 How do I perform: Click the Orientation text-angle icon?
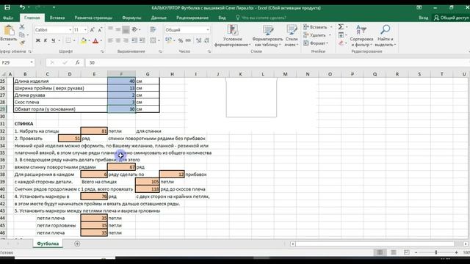pyautogui.click(x=134, y=29)
